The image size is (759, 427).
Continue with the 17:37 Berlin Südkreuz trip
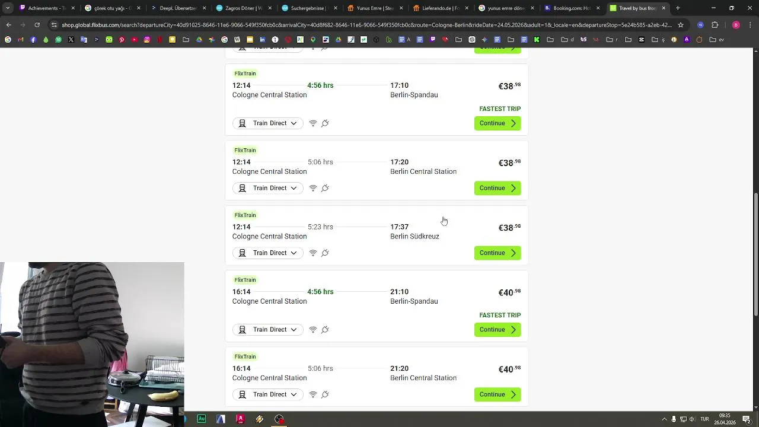tap(498, 253)
